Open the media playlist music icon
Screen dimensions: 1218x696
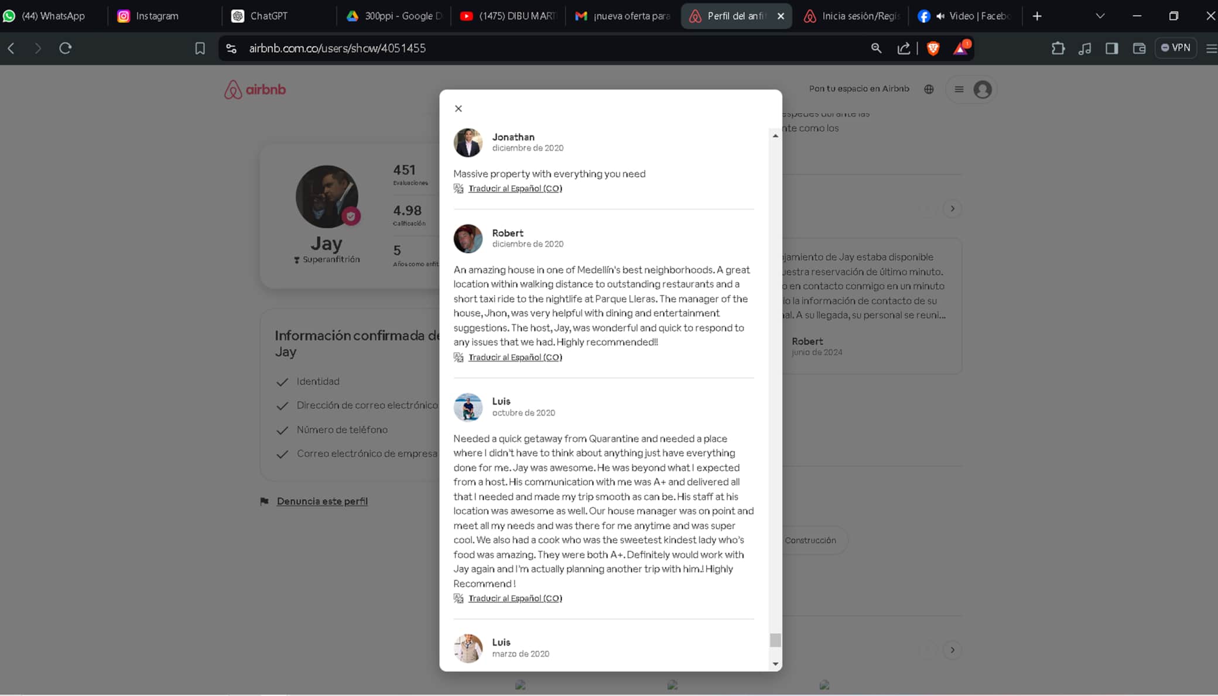pyautogui.click(x=1084, y=48)
